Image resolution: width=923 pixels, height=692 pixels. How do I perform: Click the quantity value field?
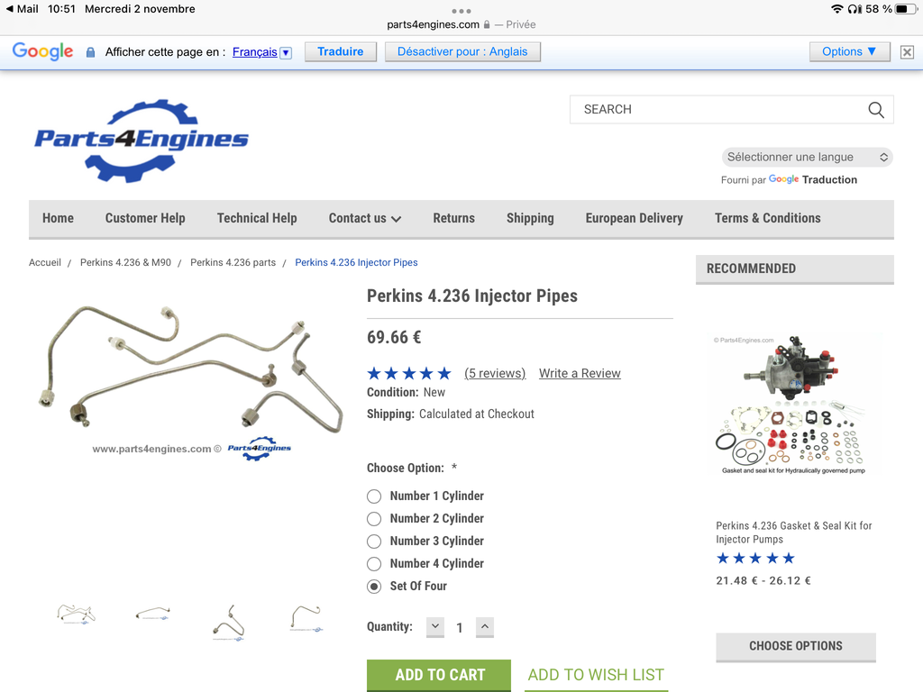click(x=460, y=628)
